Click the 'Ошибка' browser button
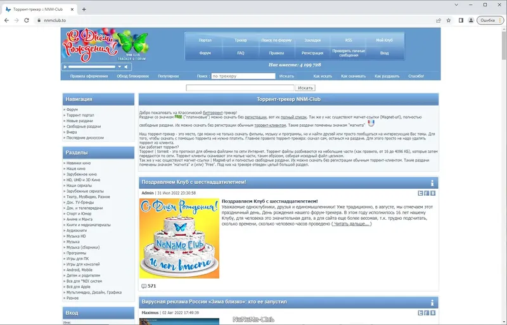 click(x=490, y=20)
